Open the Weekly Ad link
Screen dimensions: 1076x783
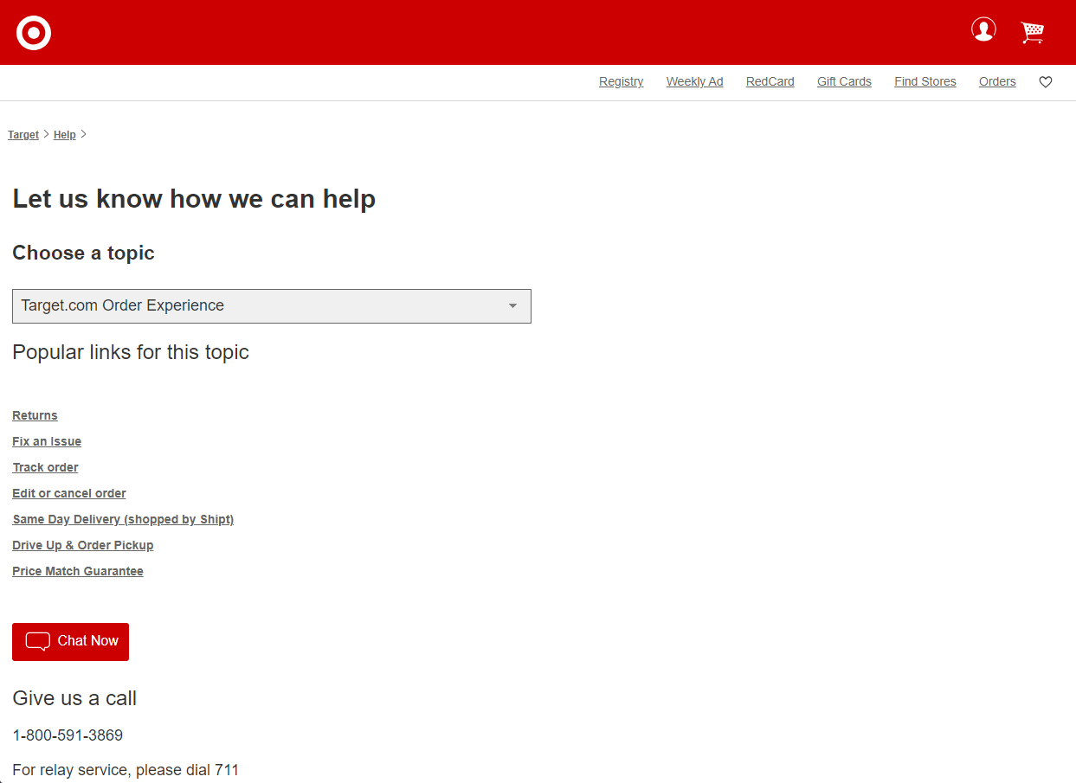(694, 81)
